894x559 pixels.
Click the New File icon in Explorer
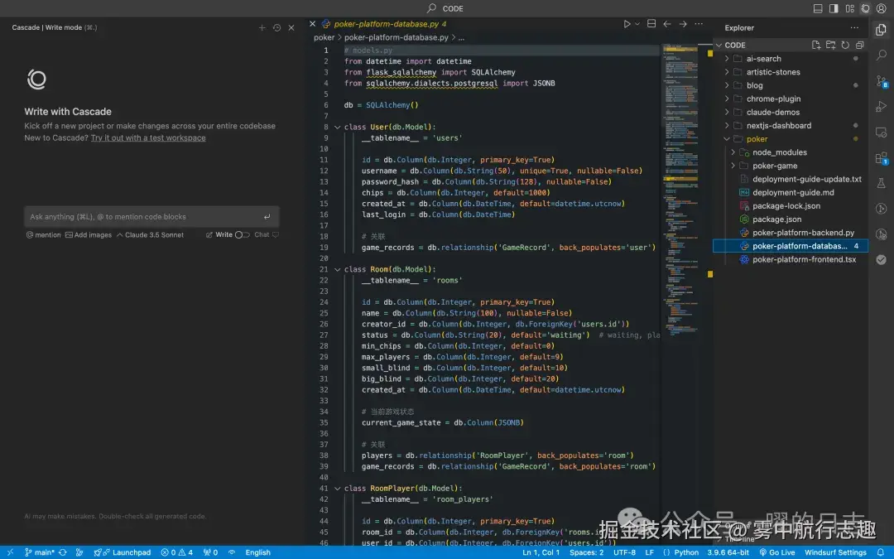pos(816,46)
